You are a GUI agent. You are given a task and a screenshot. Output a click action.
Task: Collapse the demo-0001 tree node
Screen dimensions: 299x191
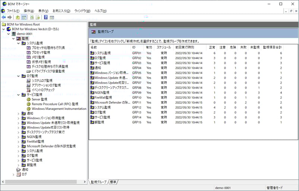[9, 34]
